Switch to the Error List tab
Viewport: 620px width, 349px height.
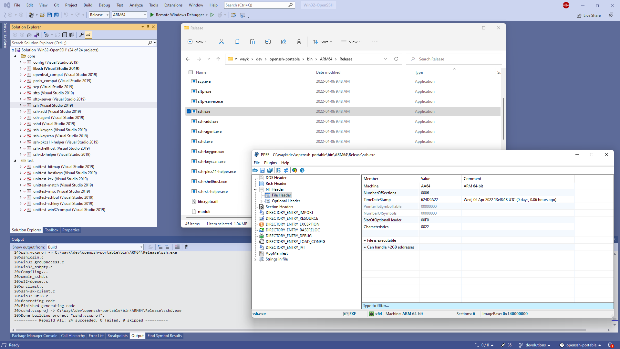click(x=96, y=336)
